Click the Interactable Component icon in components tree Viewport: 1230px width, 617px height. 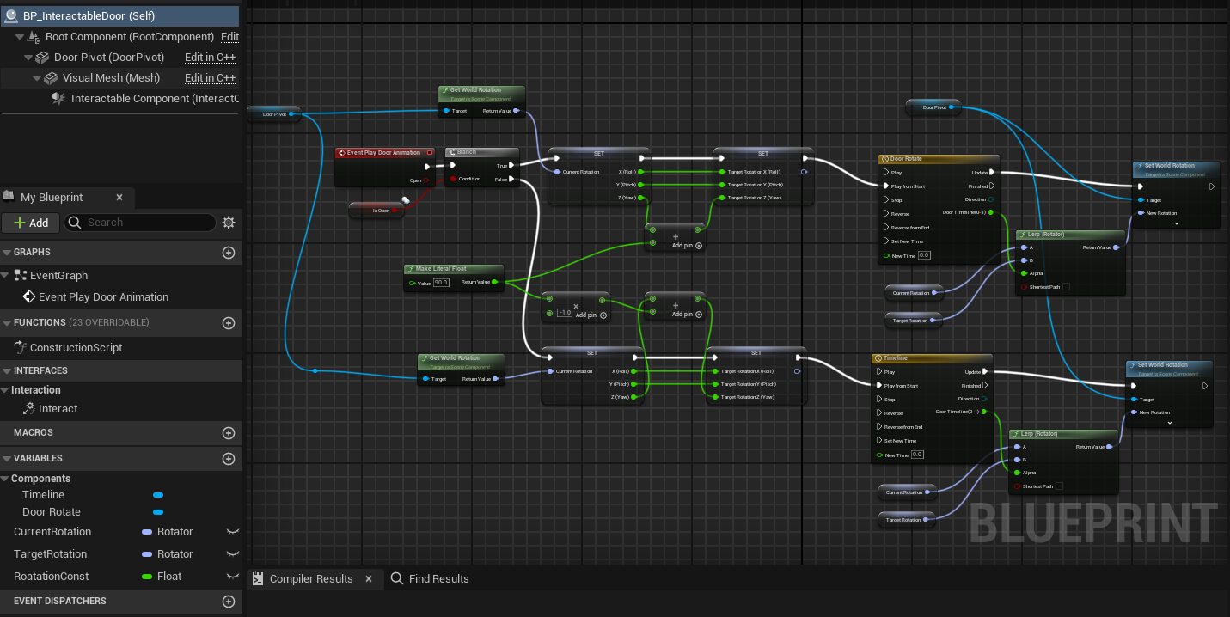[x=58, y=99]
